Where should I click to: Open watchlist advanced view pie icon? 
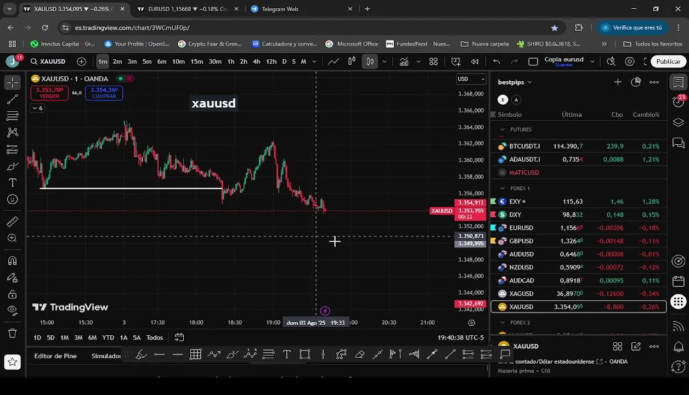636,82
